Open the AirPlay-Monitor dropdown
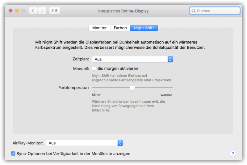This screenshot has width=247, height=165. click(x=84, y=143)
